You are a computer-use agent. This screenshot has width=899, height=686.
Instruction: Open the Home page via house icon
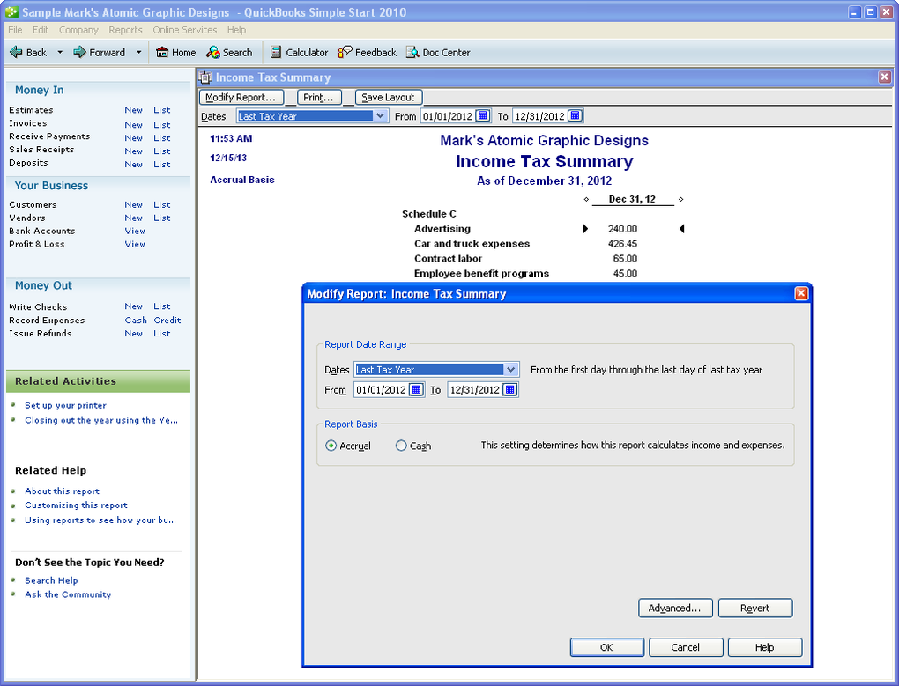pyautogui.click(x=162, y=52)
